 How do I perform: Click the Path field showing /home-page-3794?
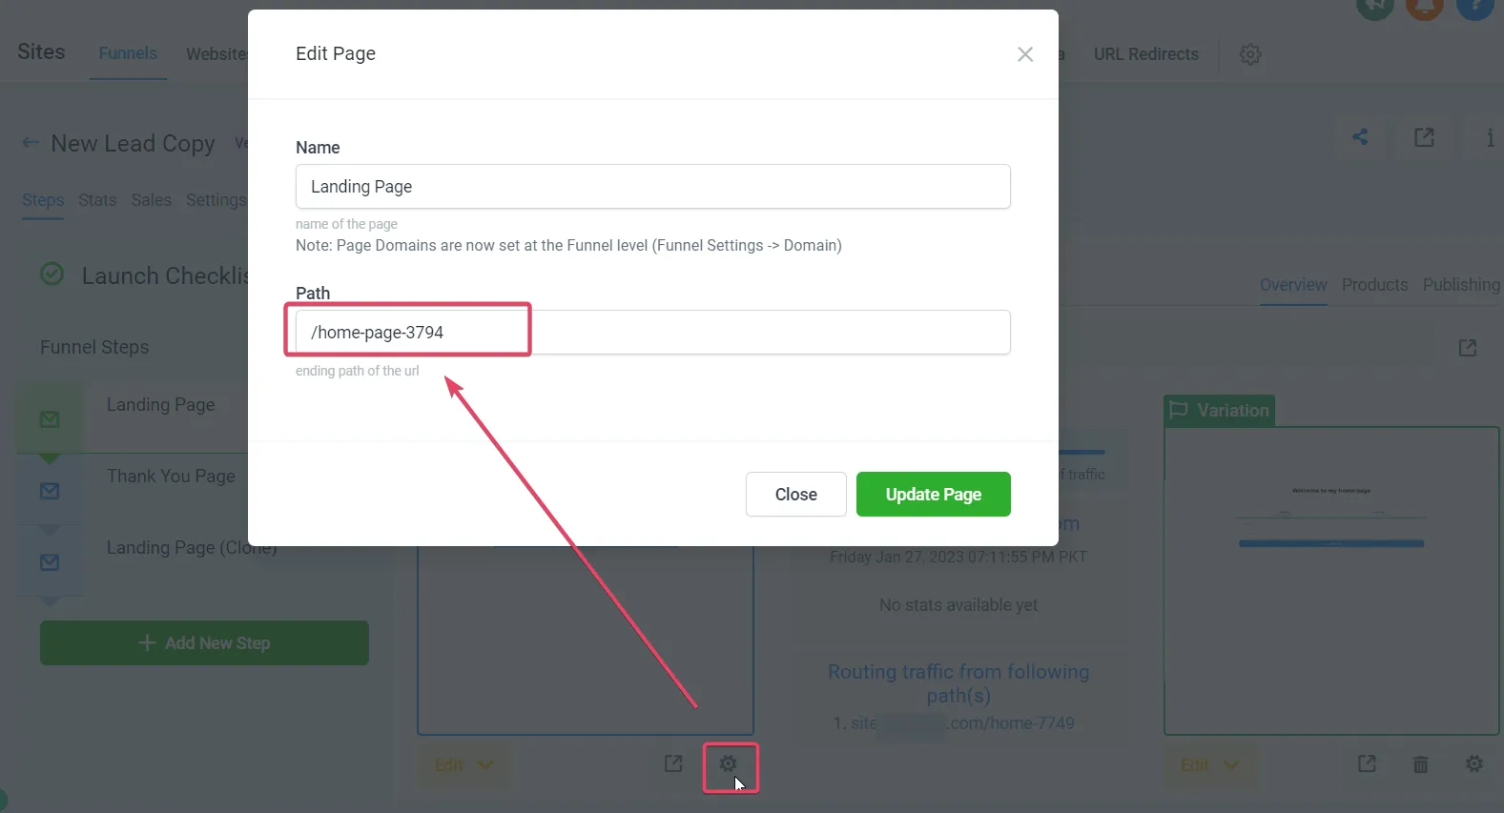click(x=653, y=333)
